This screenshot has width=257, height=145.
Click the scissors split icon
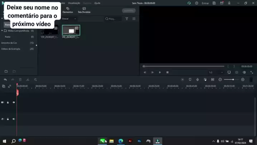(x=28, y=80)
